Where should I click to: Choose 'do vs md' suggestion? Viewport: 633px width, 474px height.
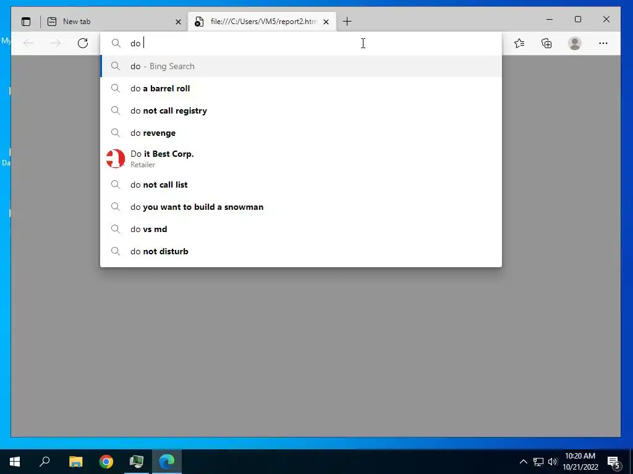[301, 229]
